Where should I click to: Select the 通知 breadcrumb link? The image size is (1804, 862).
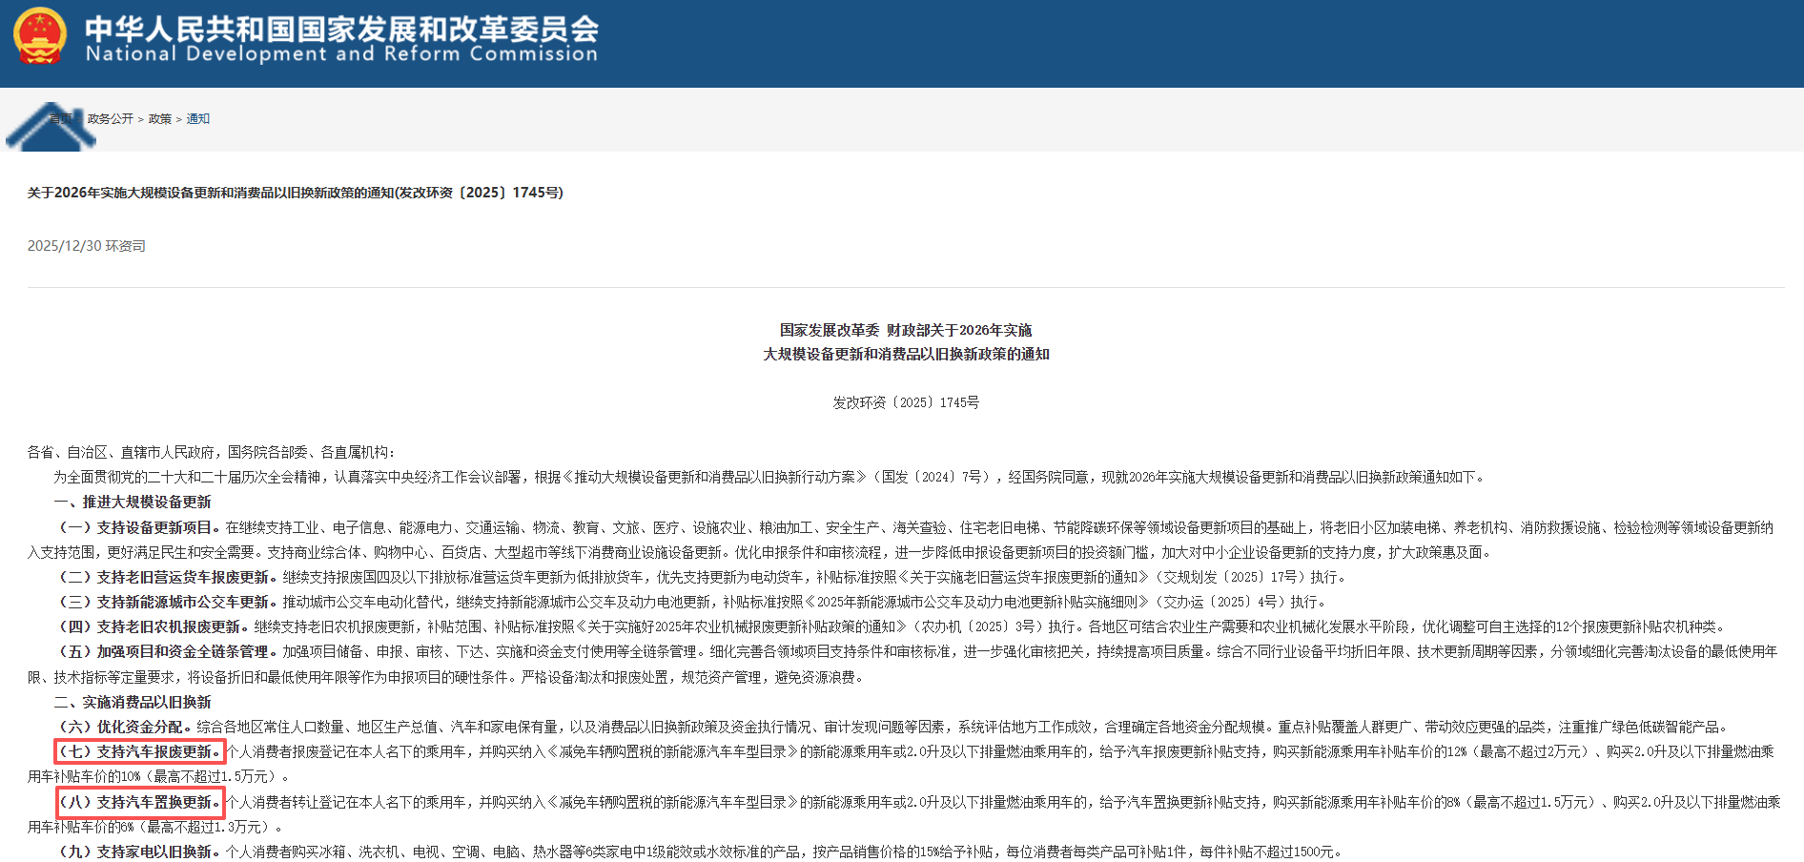[197, 119]
